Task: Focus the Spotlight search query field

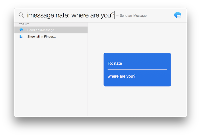Action: (71, 15)
